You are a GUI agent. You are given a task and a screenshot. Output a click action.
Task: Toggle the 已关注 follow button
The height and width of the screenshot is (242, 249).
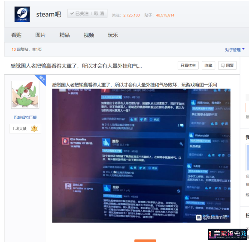click(79, 13)
